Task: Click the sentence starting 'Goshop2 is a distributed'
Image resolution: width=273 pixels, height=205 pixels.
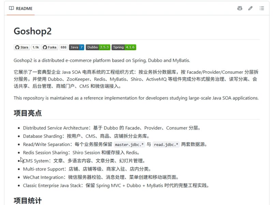Action: [x=102, y=60]
